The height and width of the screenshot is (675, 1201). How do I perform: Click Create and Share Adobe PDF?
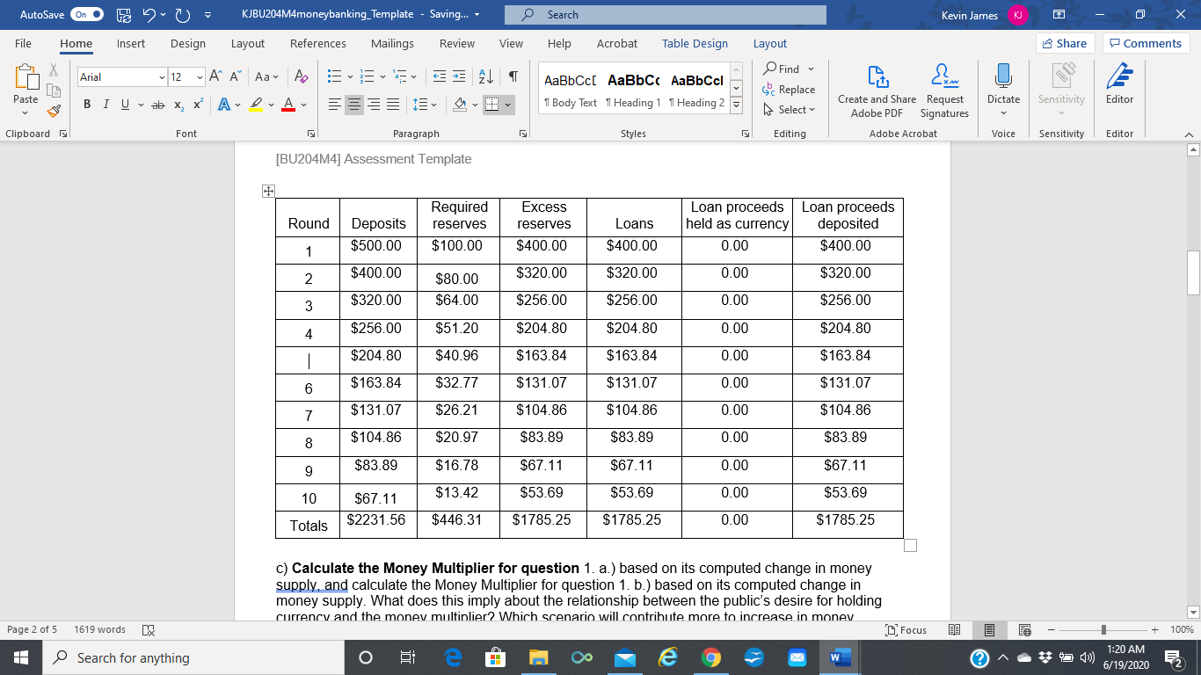coord(877,91)
